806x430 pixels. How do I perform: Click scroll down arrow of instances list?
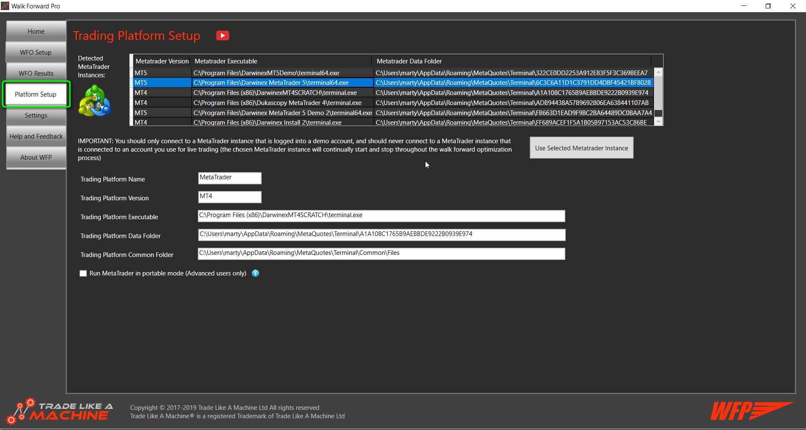click(x=659, y=121)
